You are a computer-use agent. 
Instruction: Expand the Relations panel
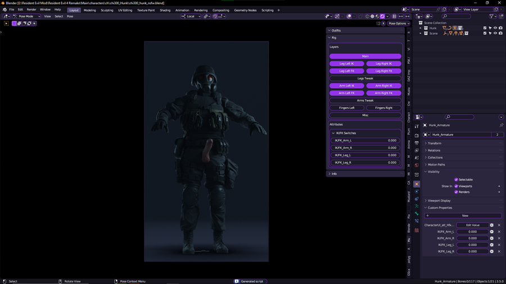click(463, 150)
